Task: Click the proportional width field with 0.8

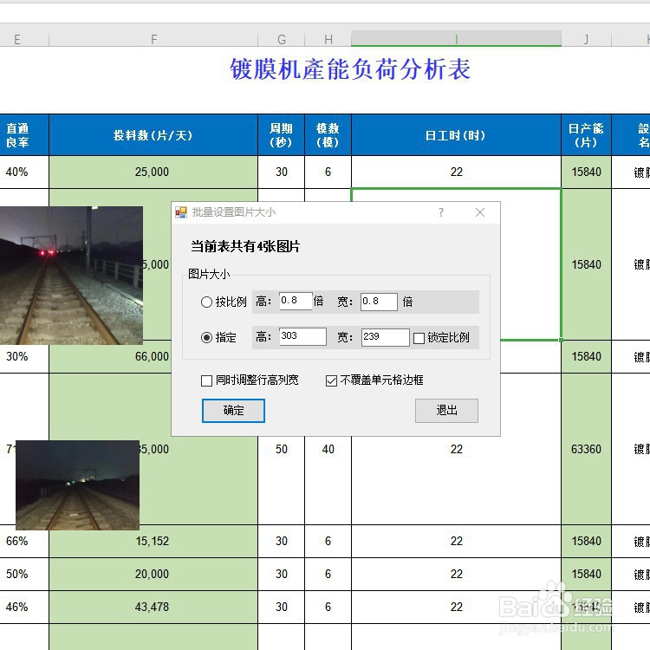Action: click(x=379, y=302)
